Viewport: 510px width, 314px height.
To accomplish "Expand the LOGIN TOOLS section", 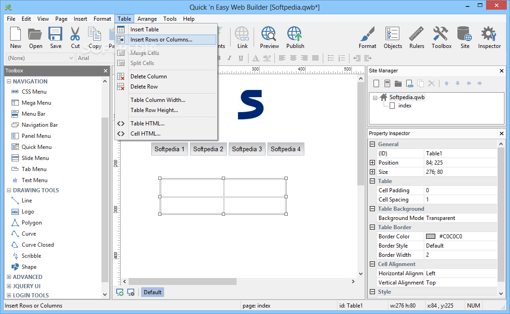I will (x=9, y=295).
